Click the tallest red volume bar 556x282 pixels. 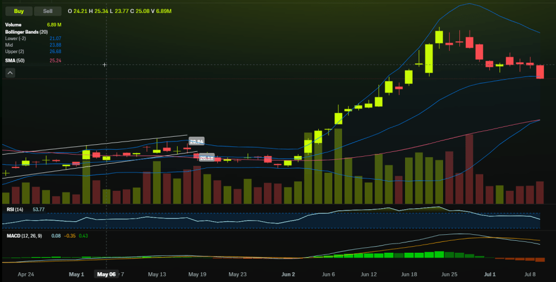click(x=469, y=168)
